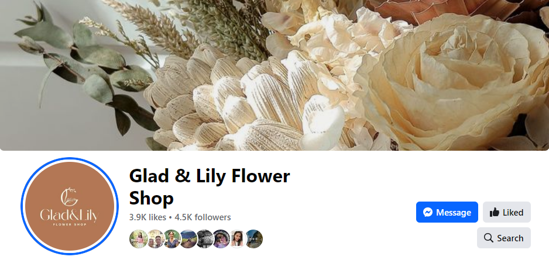Open the last follower avatar in the row
549x267 pixels.
pos(254,239)
